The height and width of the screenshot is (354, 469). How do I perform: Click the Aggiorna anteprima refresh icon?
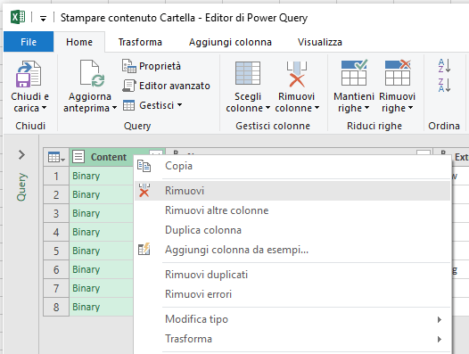click(x=92, y=73)
